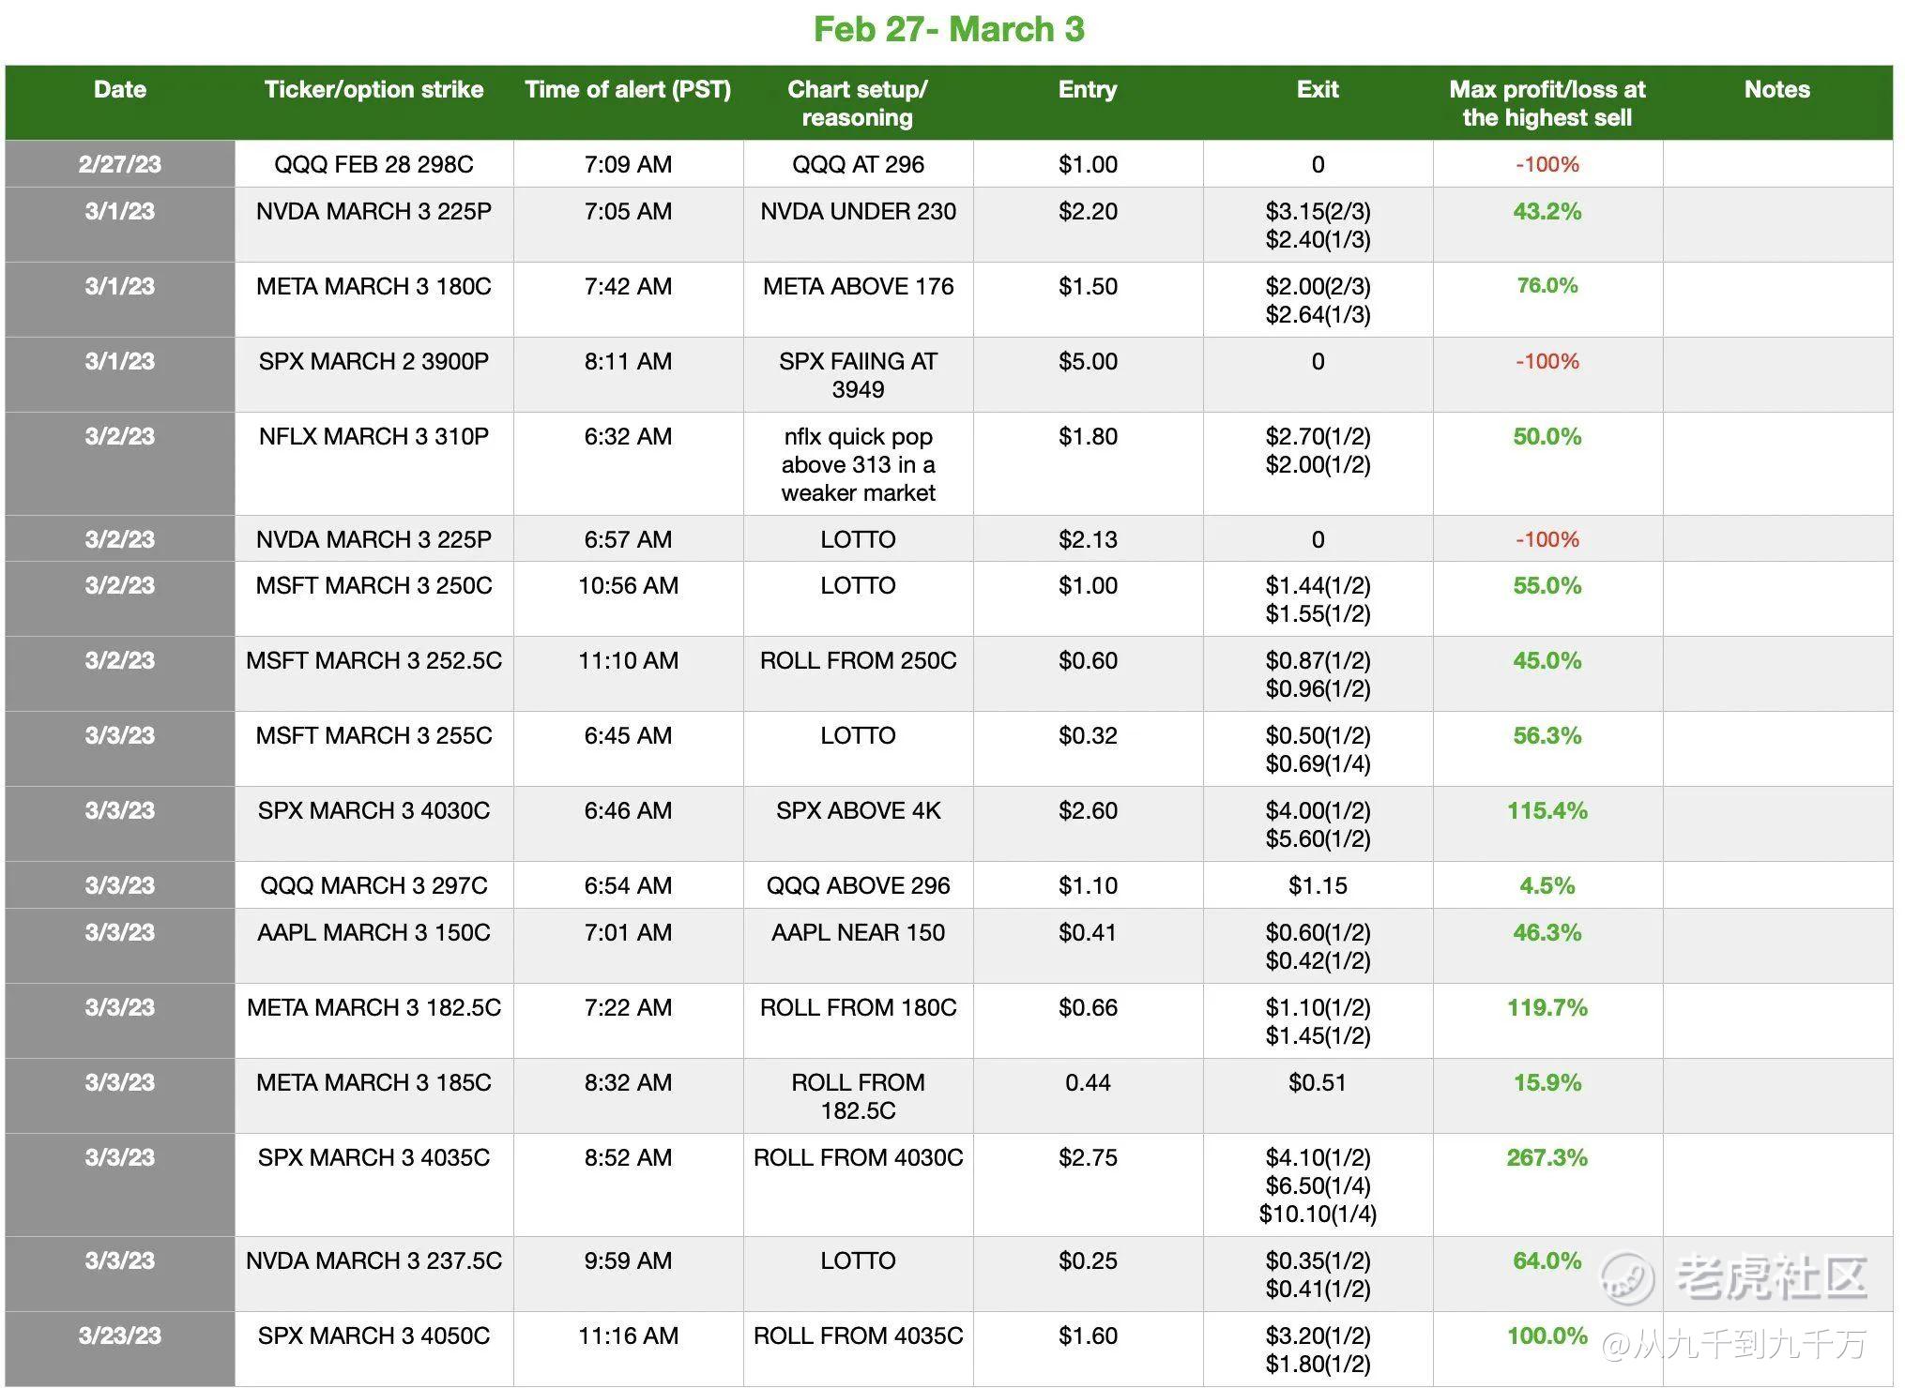The height and width of the screenshot is (1388, 1905).
Task: Click the 'QQQ MARCH 3 297C' cell
Action: pos(373,886)
